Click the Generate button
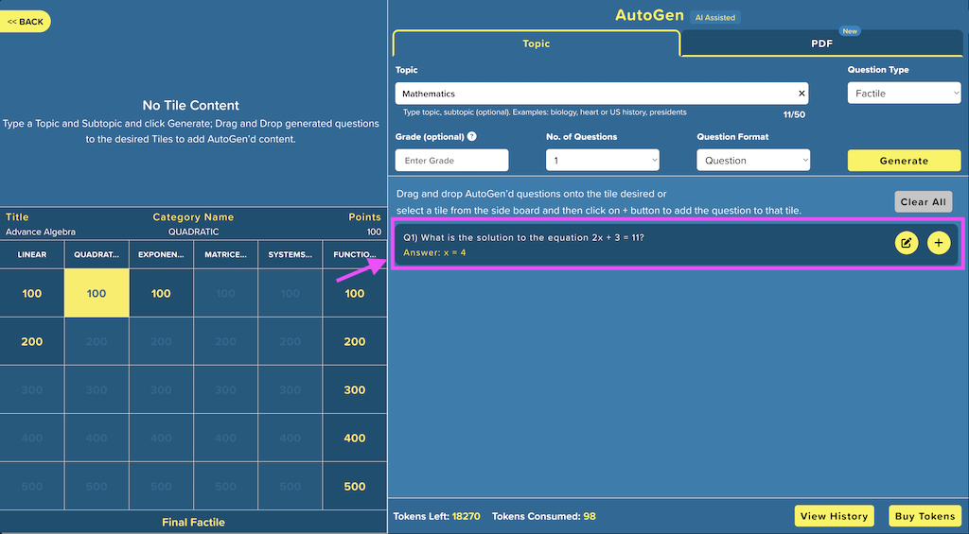The height and width of the screenshot is (534, 969). click(x=904, y=161)
